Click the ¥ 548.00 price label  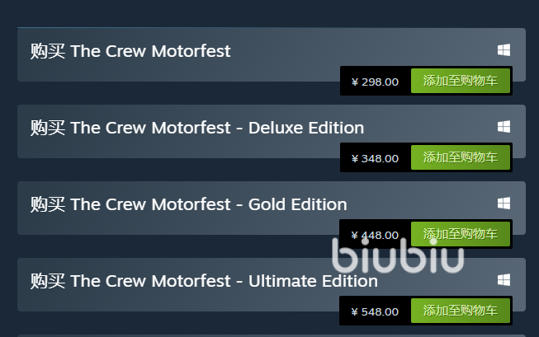[x=376, y=311]
